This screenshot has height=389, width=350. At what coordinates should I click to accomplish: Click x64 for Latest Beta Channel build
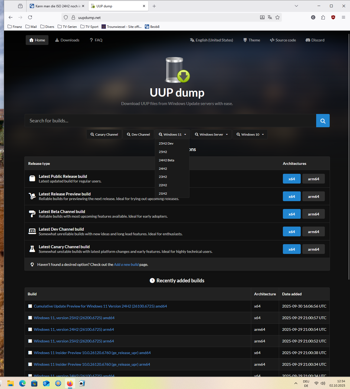(292, 214)
